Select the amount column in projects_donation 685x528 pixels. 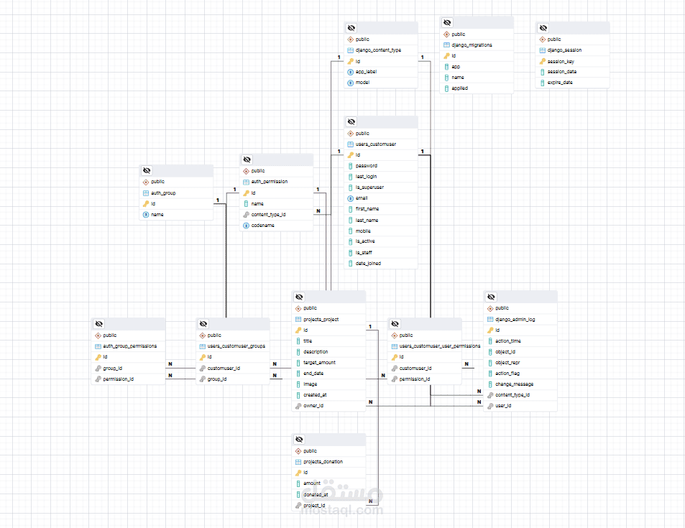point(312,483)
